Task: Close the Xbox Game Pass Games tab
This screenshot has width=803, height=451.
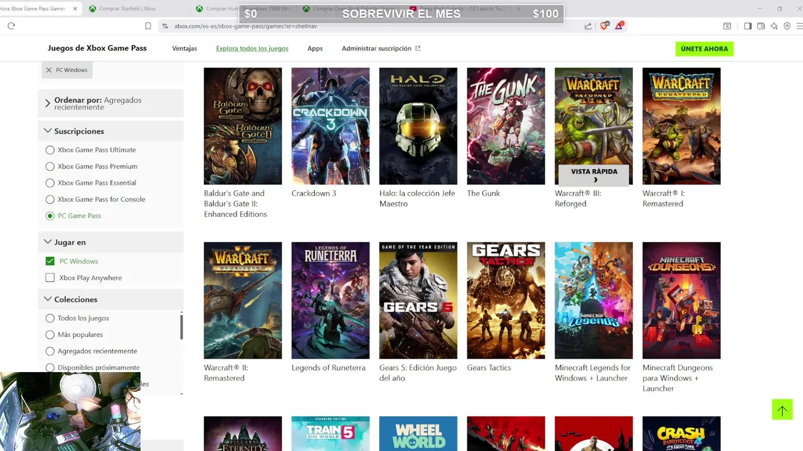Action: [75, 9]
